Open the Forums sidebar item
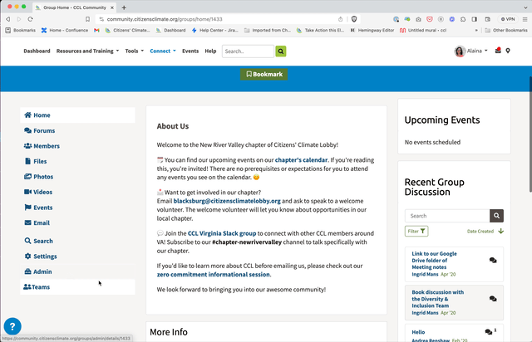This screenshot has width=532, height=342. click(x=77, y=130)
